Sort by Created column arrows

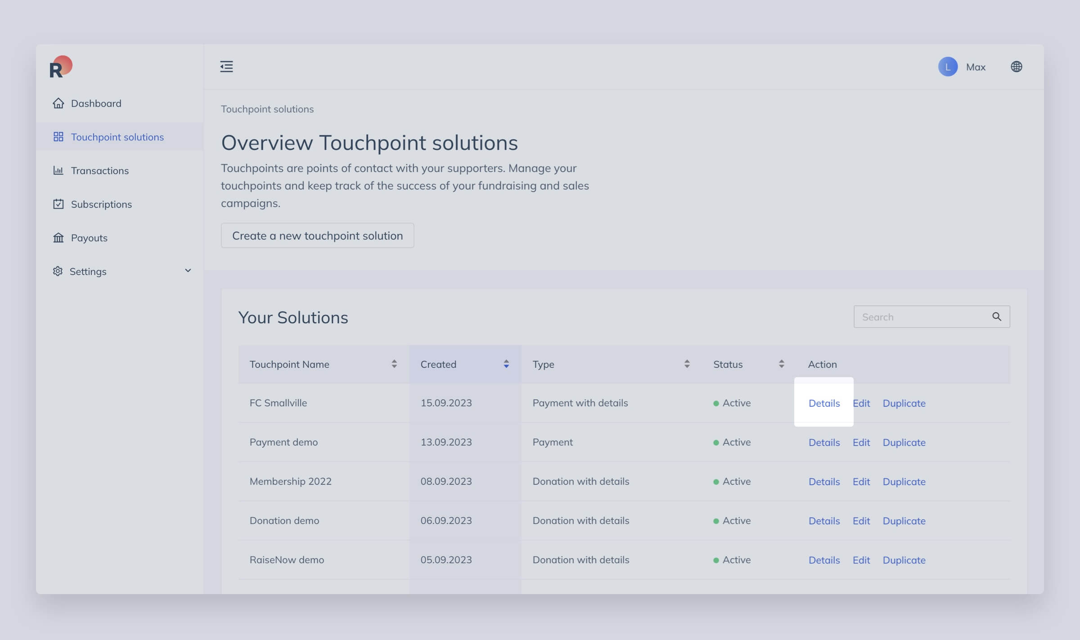[x=506, y=364]
